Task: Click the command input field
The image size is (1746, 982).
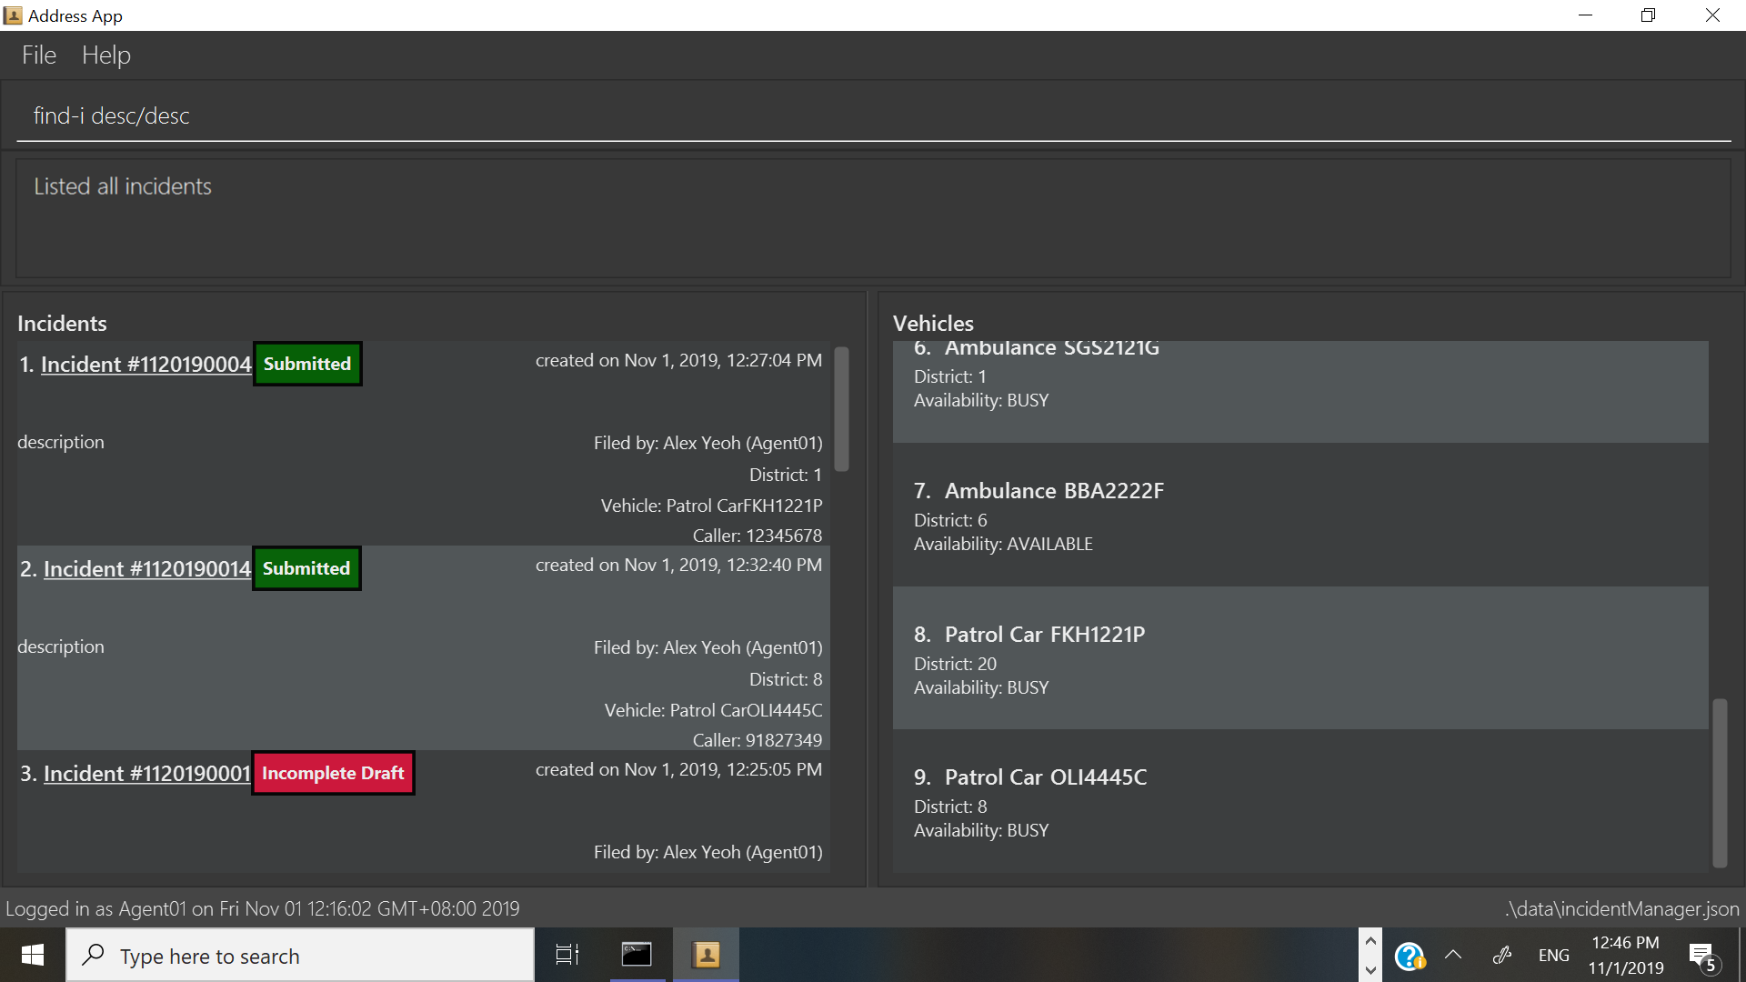Action: point(873,116)
